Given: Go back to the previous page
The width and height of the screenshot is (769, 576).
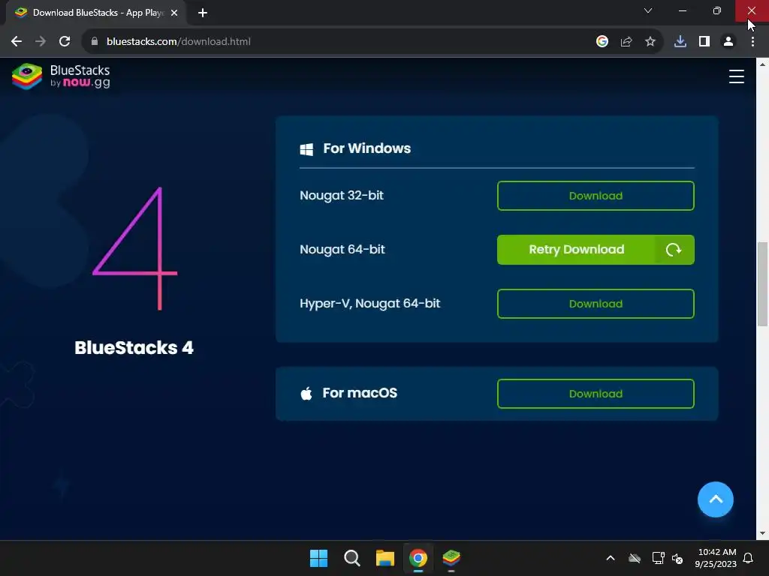Looking at the screenshot, I should pyautogui.click(x=17, y=42).
